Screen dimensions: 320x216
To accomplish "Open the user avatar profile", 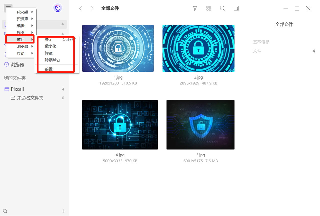I will 58,8.
